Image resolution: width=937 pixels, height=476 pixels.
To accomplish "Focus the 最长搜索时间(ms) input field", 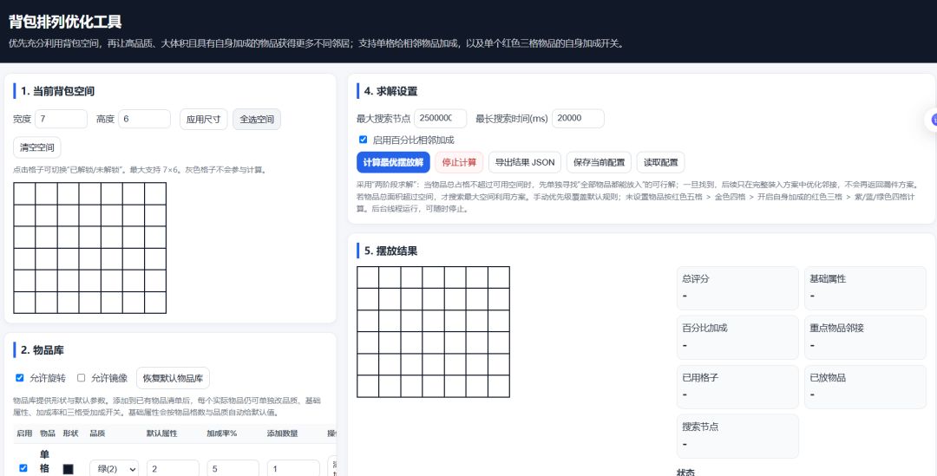I will pyautogui.click(x=578, y=118).
